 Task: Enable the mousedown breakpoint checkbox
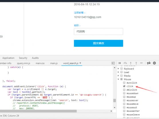[124, 93]
